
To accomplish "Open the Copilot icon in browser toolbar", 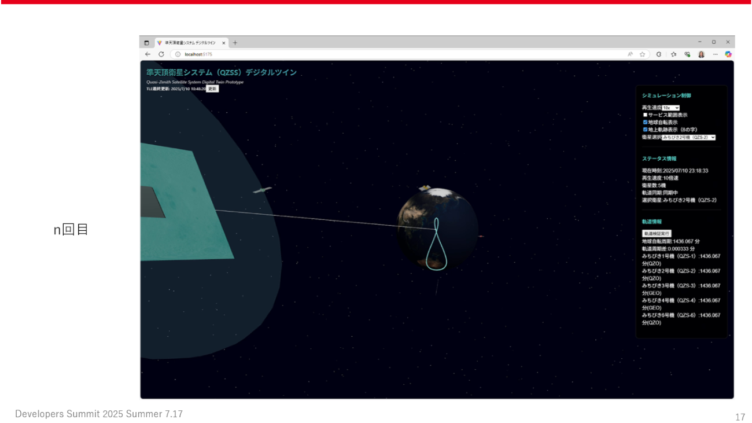I will (x=728, y=54).
